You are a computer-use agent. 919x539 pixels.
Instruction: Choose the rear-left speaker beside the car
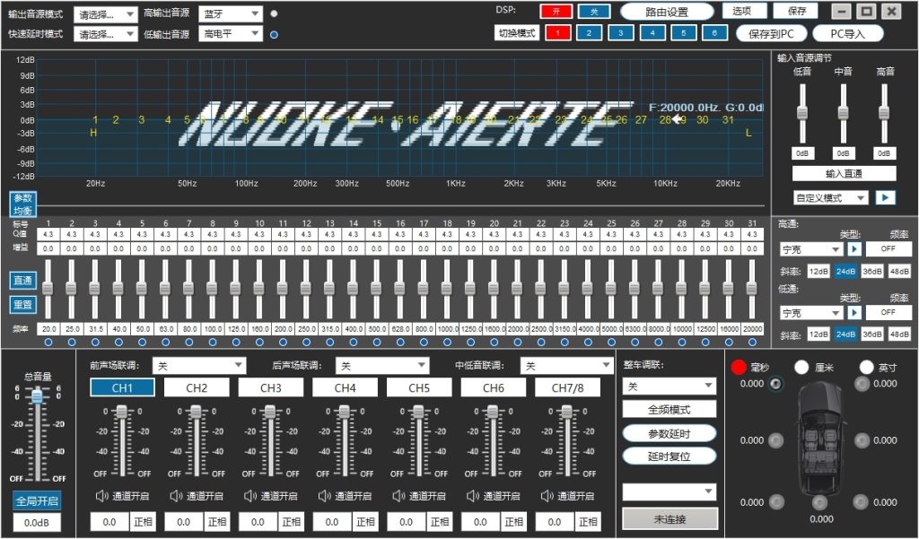coord(776,502)
